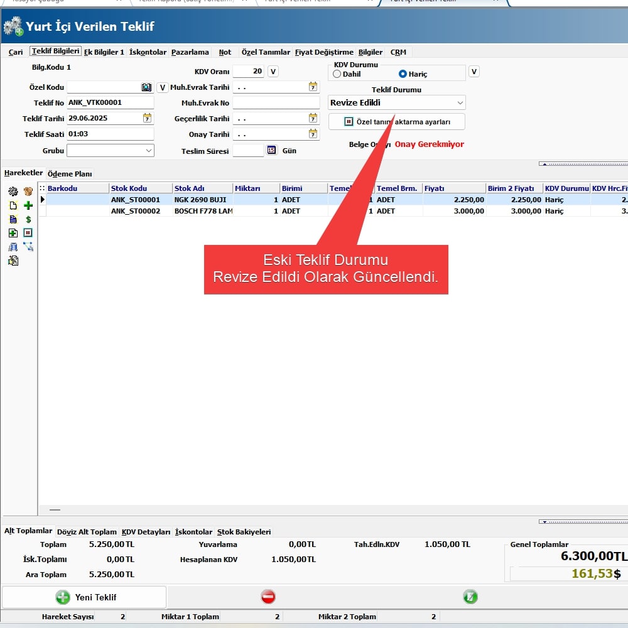
Task: Click the red minus delete button
Action: pyautogui.click(x=268, y=597)
